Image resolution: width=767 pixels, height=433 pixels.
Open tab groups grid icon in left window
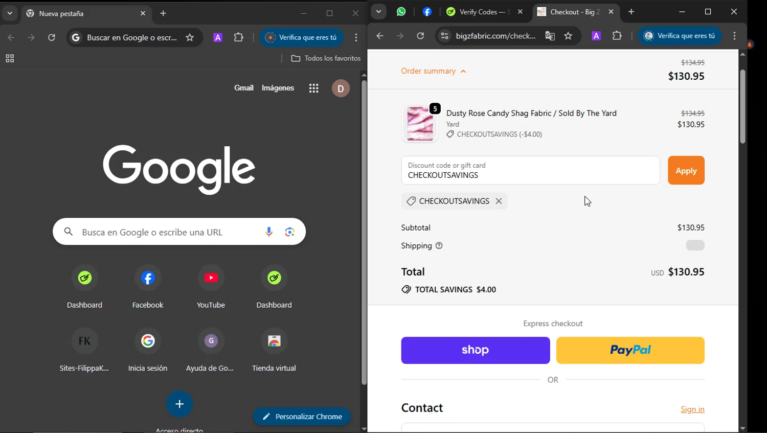pos(10,59)
